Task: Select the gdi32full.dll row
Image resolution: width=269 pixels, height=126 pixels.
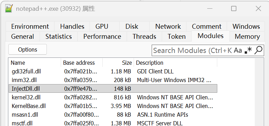Action: point(113,71)
